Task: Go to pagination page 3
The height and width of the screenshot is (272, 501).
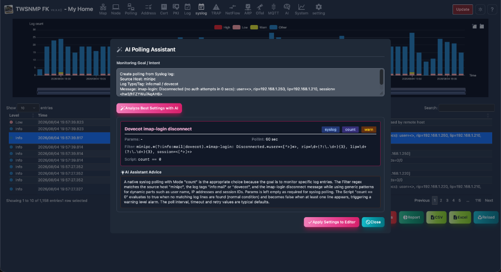Action: (447, 200)
